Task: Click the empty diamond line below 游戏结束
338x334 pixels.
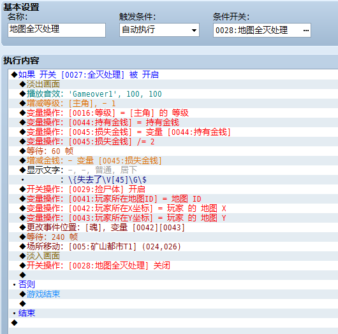Action: point(173,303)
